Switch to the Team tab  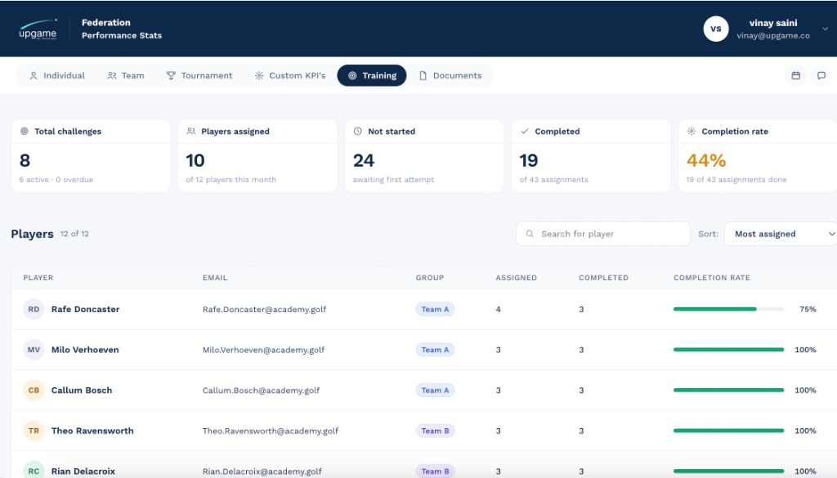coord(126,76)
